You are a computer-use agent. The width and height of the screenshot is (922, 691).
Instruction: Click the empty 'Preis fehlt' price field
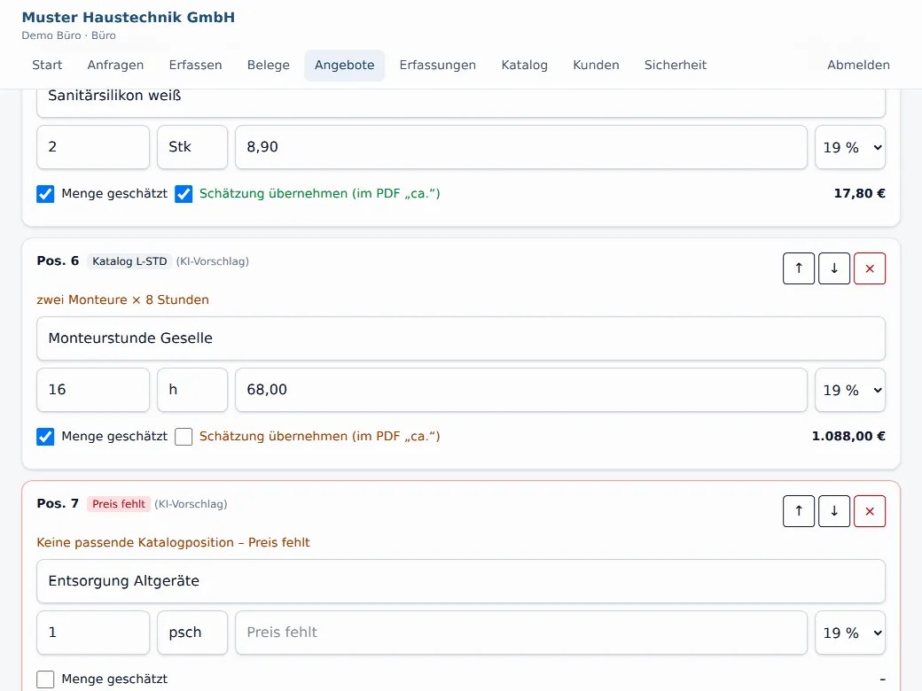click(521, 633)
